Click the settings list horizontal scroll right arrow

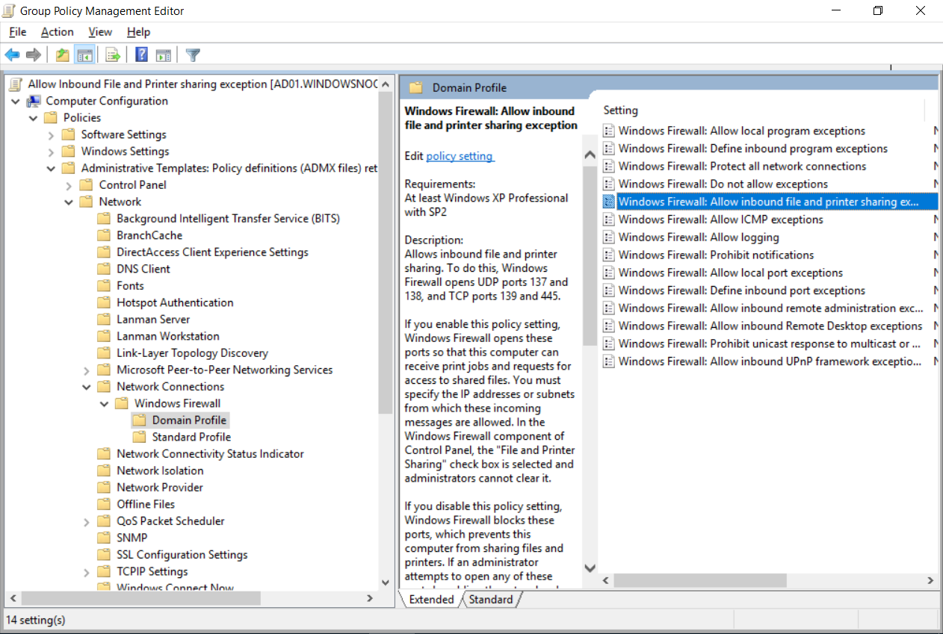point(930,580)
